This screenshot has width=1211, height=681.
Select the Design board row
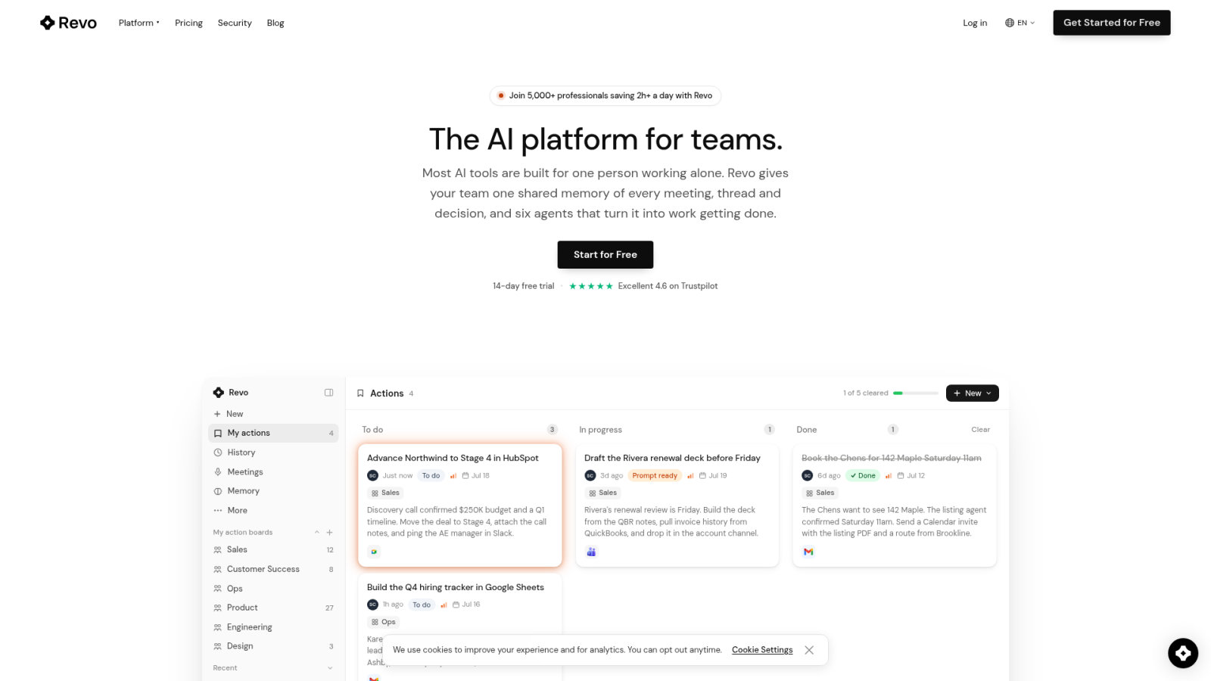point(273,646)
